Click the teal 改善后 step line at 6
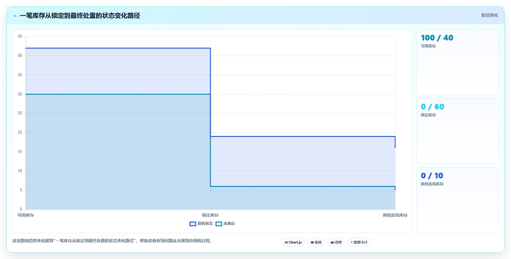 point(303,186)
